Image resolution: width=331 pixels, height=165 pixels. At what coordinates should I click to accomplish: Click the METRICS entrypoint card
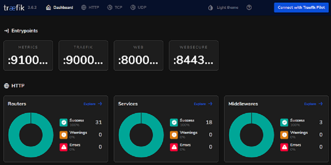(x=28, y=55)
